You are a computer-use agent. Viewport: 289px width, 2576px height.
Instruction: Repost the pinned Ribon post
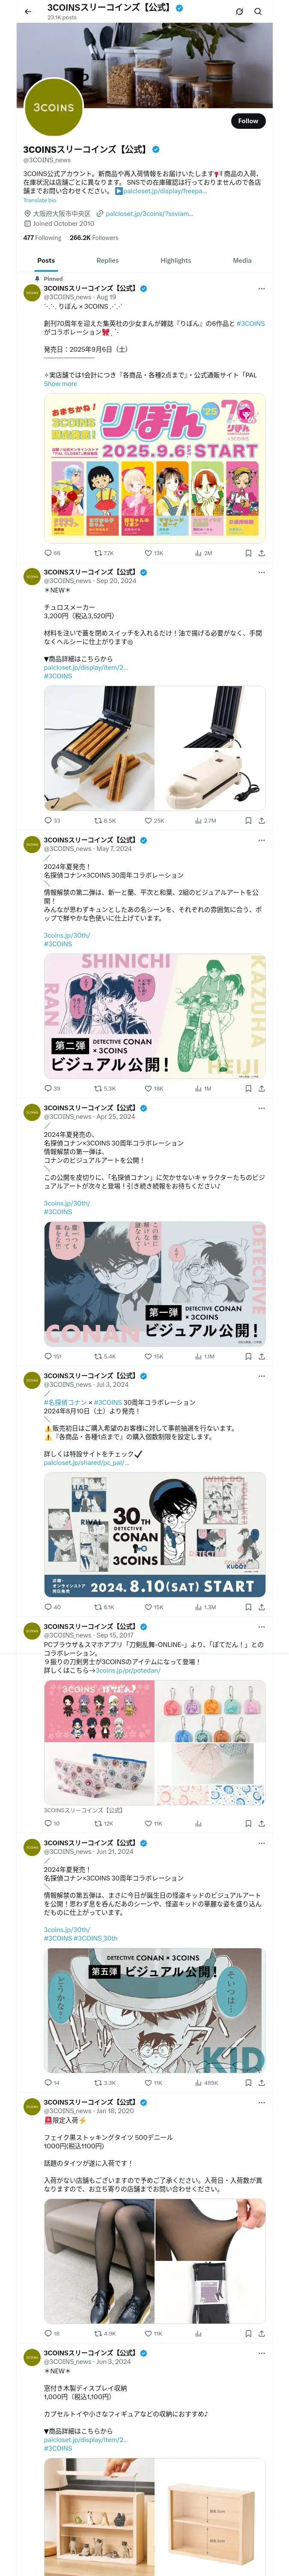104,553
